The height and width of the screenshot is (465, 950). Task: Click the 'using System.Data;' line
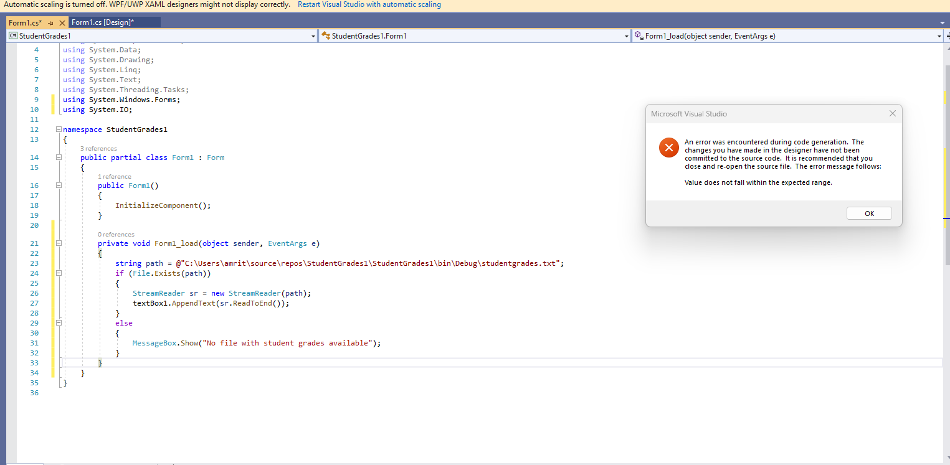pyautogui.click(x=102, y=50)
